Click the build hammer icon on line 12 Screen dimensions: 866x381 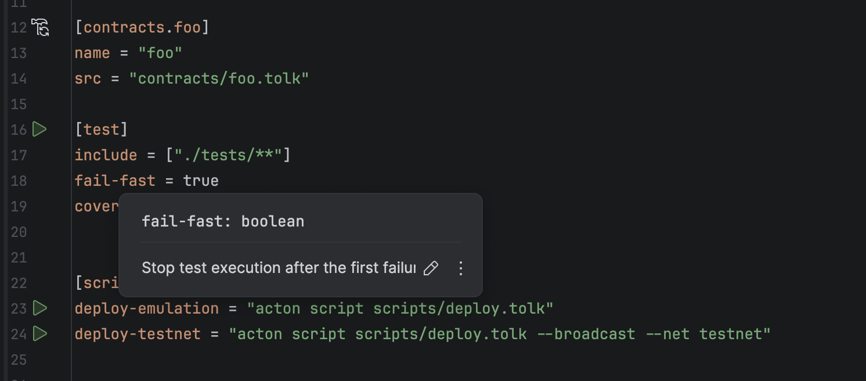[40, 27]
